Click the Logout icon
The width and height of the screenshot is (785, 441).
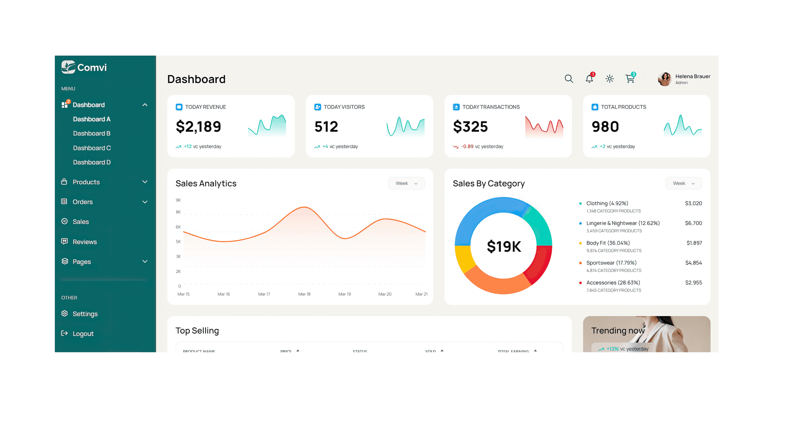(x=65, y=333)
